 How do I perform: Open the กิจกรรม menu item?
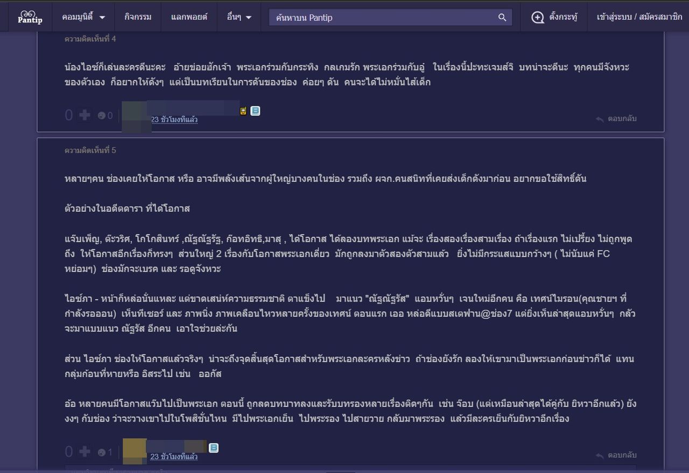click(x=137, y=17)
